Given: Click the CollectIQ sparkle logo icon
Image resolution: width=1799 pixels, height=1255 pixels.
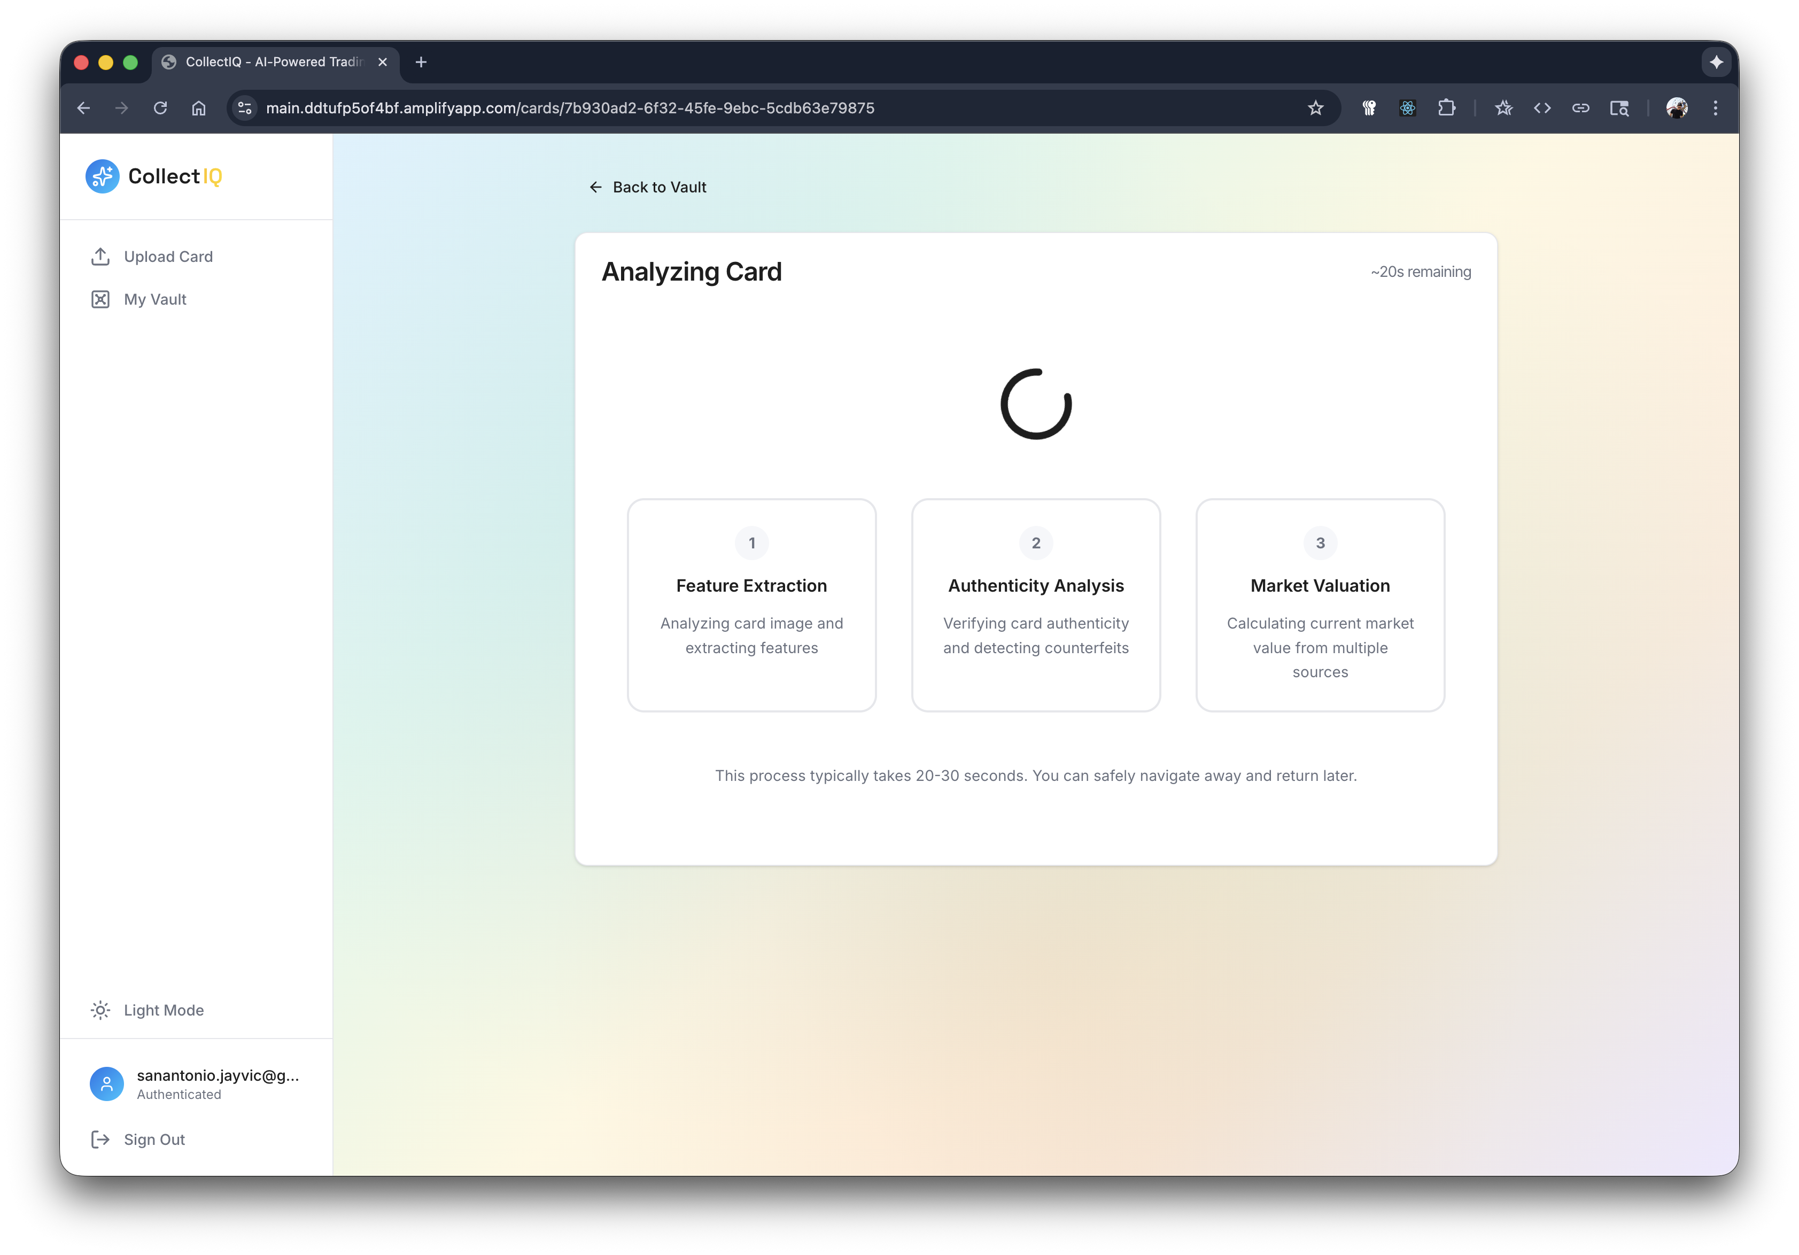Looking at the screenshot, I should tap(103, 176).
